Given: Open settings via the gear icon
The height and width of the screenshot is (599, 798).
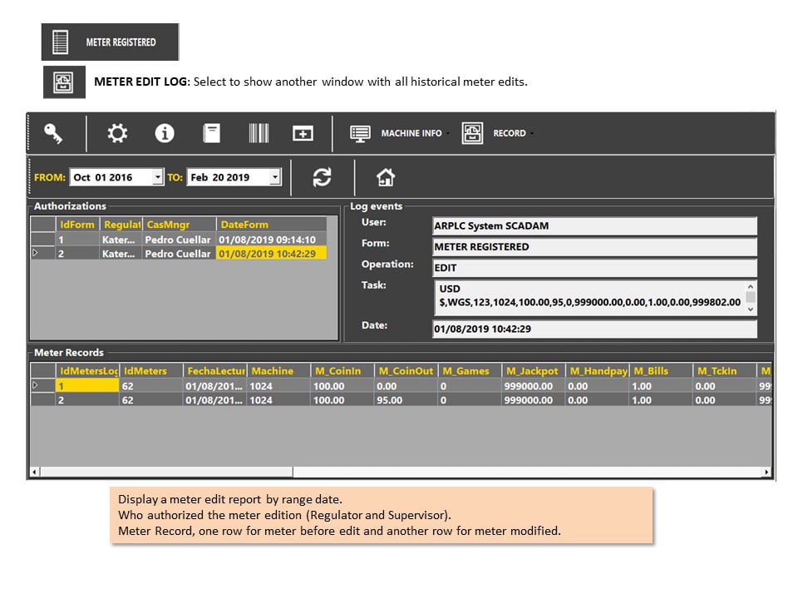Looking at the screenshot, I should (117, 133).
